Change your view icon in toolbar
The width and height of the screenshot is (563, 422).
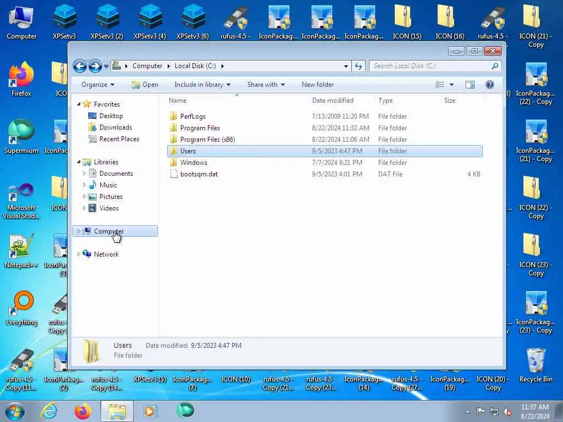(439, 85)
